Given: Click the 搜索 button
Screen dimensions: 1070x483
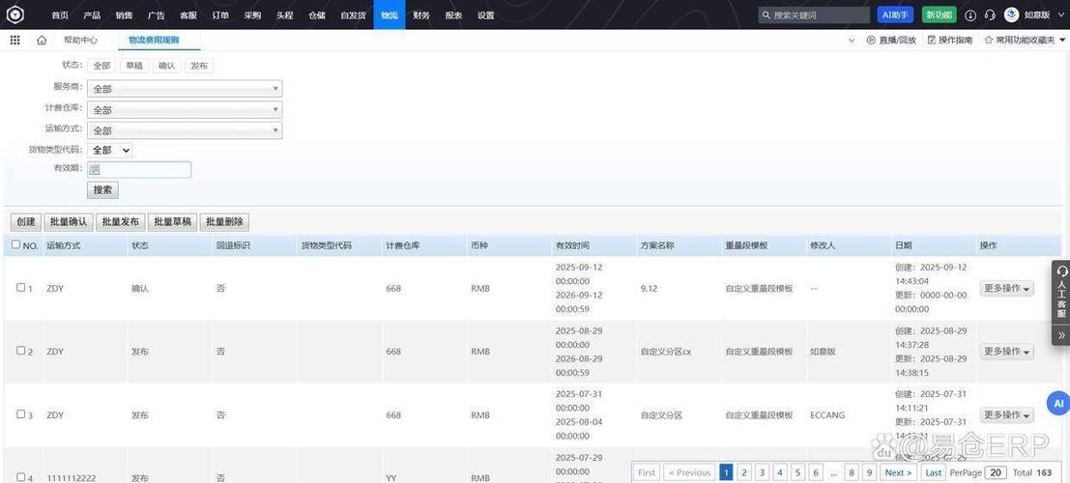Looking at the screenshot, I should point(102,190).
